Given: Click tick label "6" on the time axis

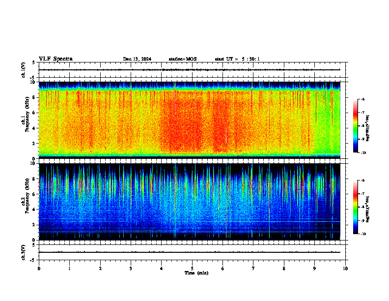Looking at the screenshot, I should (223, 269).
